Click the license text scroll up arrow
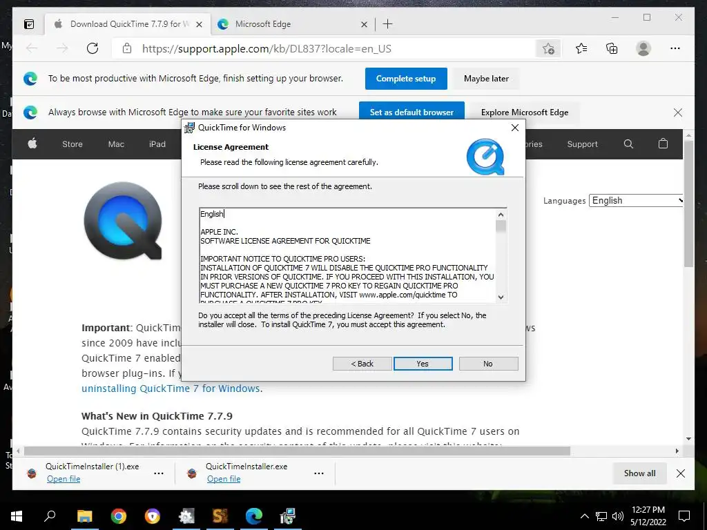The width and height of the screenshot is (707, 530). coord(501,215)
